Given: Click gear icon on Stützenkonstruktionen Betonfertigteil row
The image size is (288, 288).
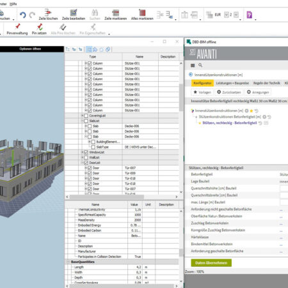Looking at the screenshot, I should pyautogui.click(x=264, y=117).
